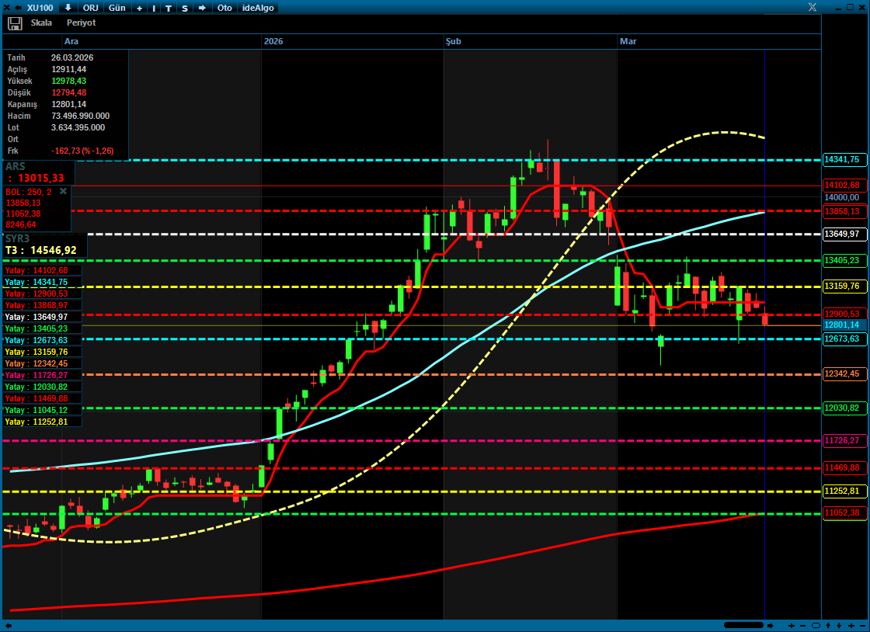The height and width of the screenshot is (632, 870).
Task: Click the ORJ toolbar button
Action: pyautogui.click(x=90, y=8)
